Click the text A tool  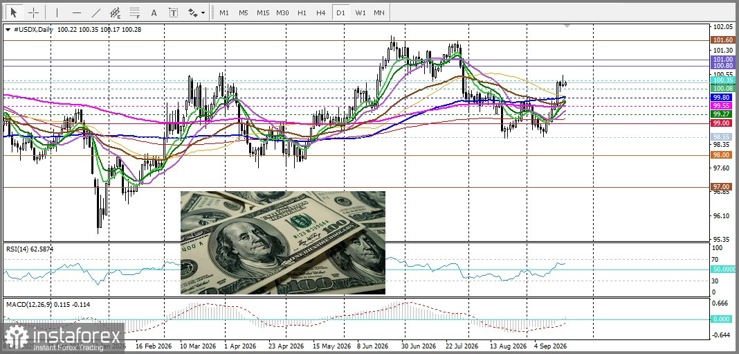(154, 12)
